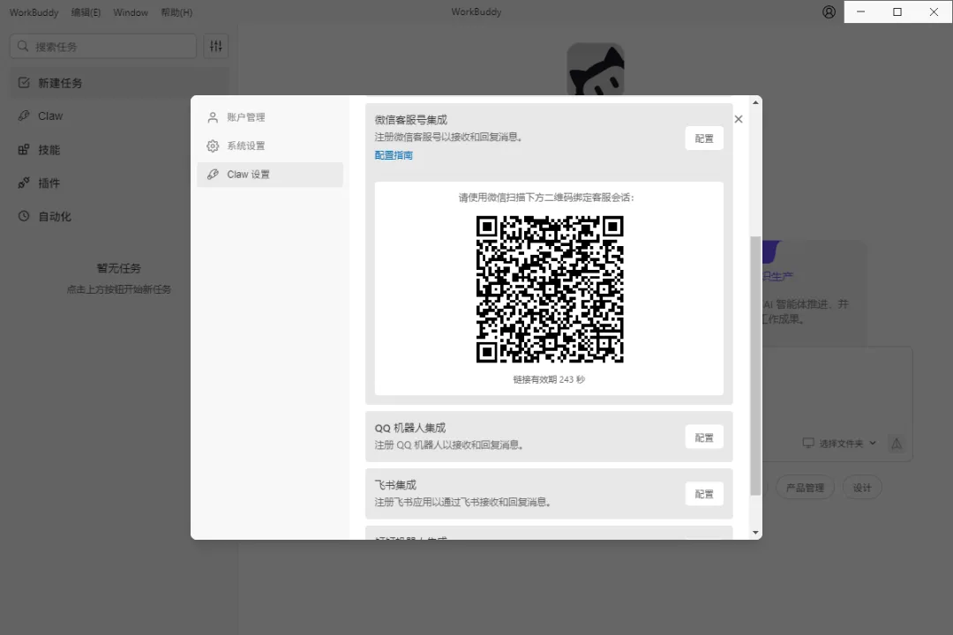Click the 系统设置 gear icon
The image size is (953, 635).
pos(213,146)
